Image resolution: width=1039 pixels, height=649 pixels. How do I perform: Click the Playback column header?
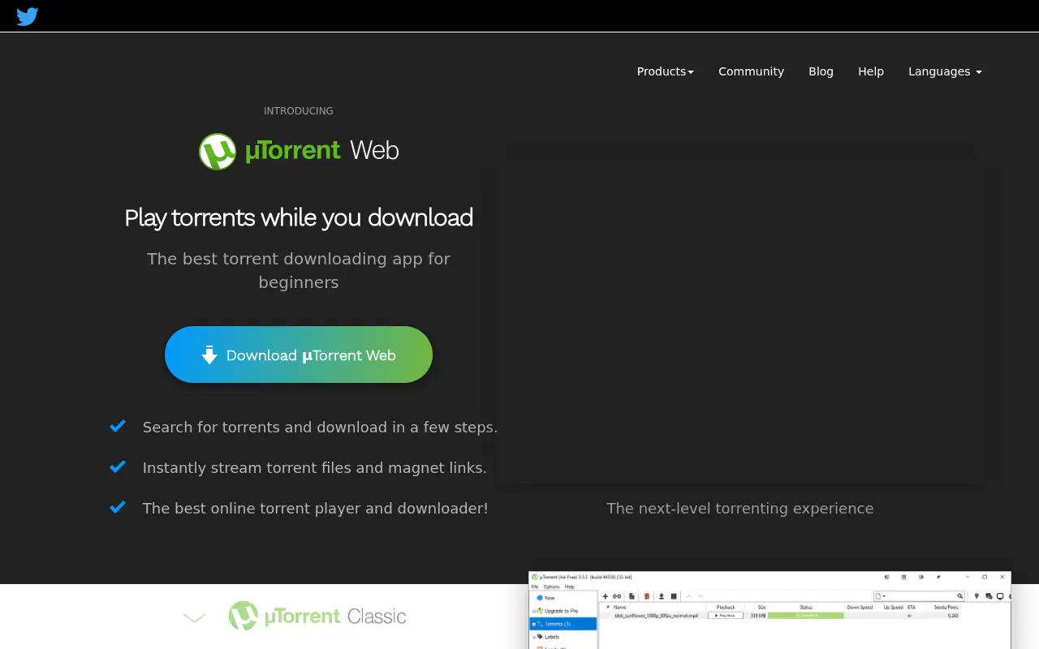[x=726, y=607]
